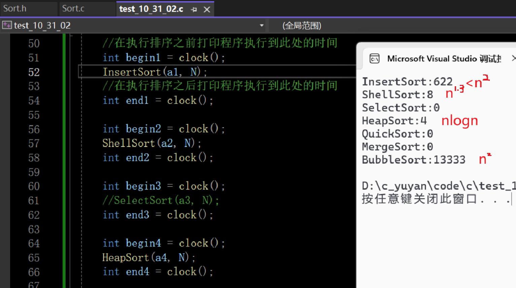Click line number 65 in the gutter

click(34, 258)
